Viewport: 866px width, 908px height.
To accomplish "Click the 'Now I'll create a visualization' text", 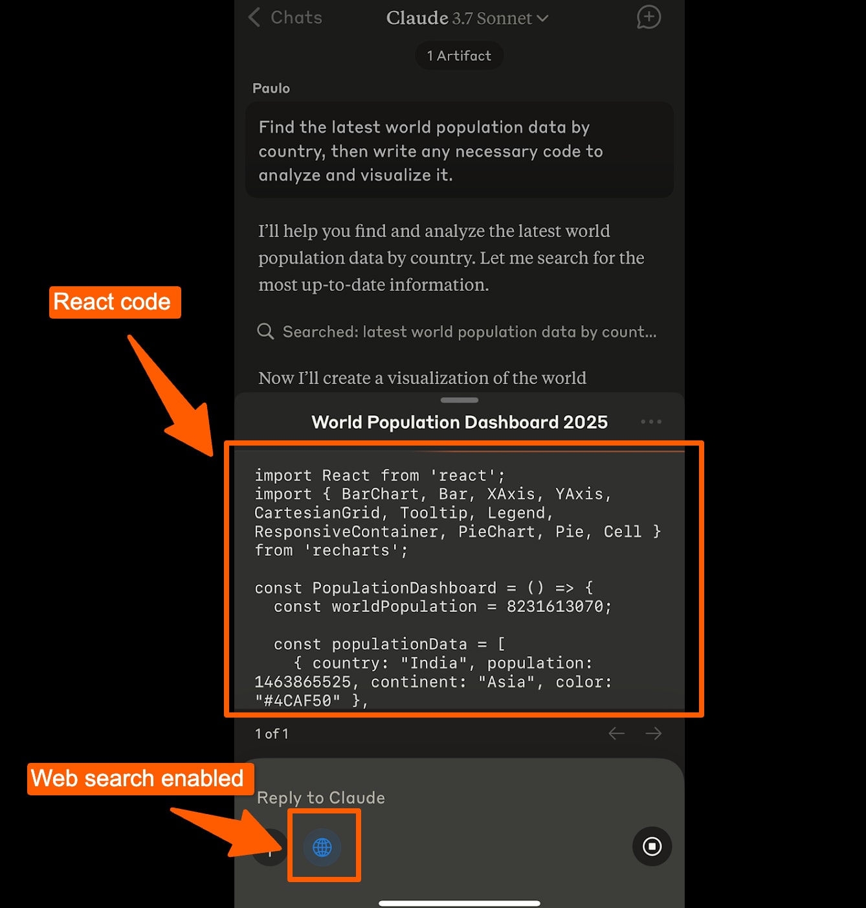I will click(422, 378).
